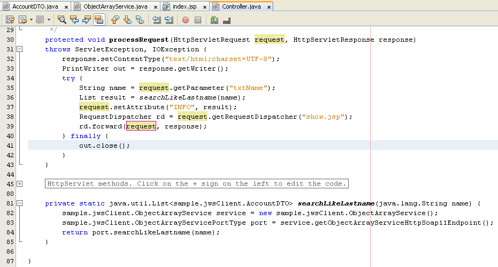Click the greyed navigate Forward icon
The height and width of the screenshot is (267, 498).
pyautogui.click(x=40, y=20)
